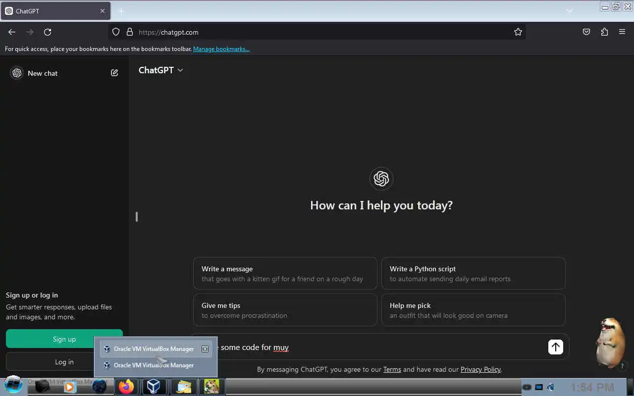
Task: Open the Privacy Policy link
Action: pyautogui.click(x=480, y=369)
